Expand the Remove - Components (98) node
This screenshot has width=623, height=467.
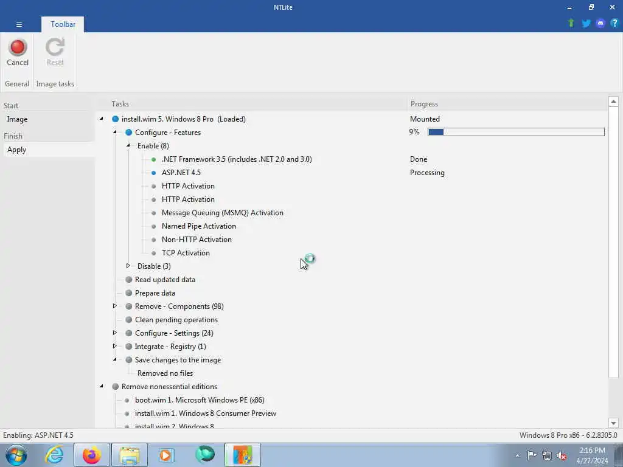coord(114,306)
